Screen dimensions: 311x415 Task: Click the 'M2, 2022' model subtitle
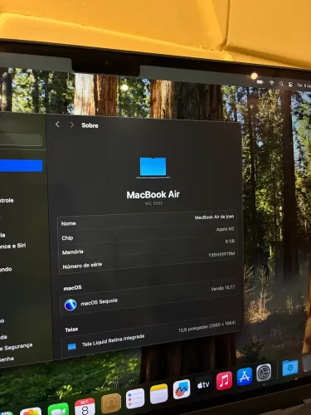[153, 203]
